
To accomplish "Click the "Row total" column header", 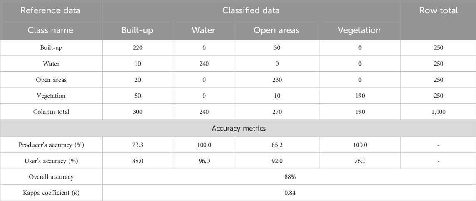I will point(438,10).
